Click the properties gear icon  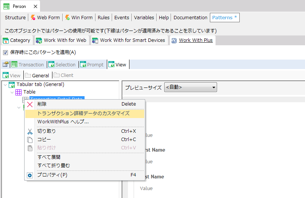click(30, 175)
